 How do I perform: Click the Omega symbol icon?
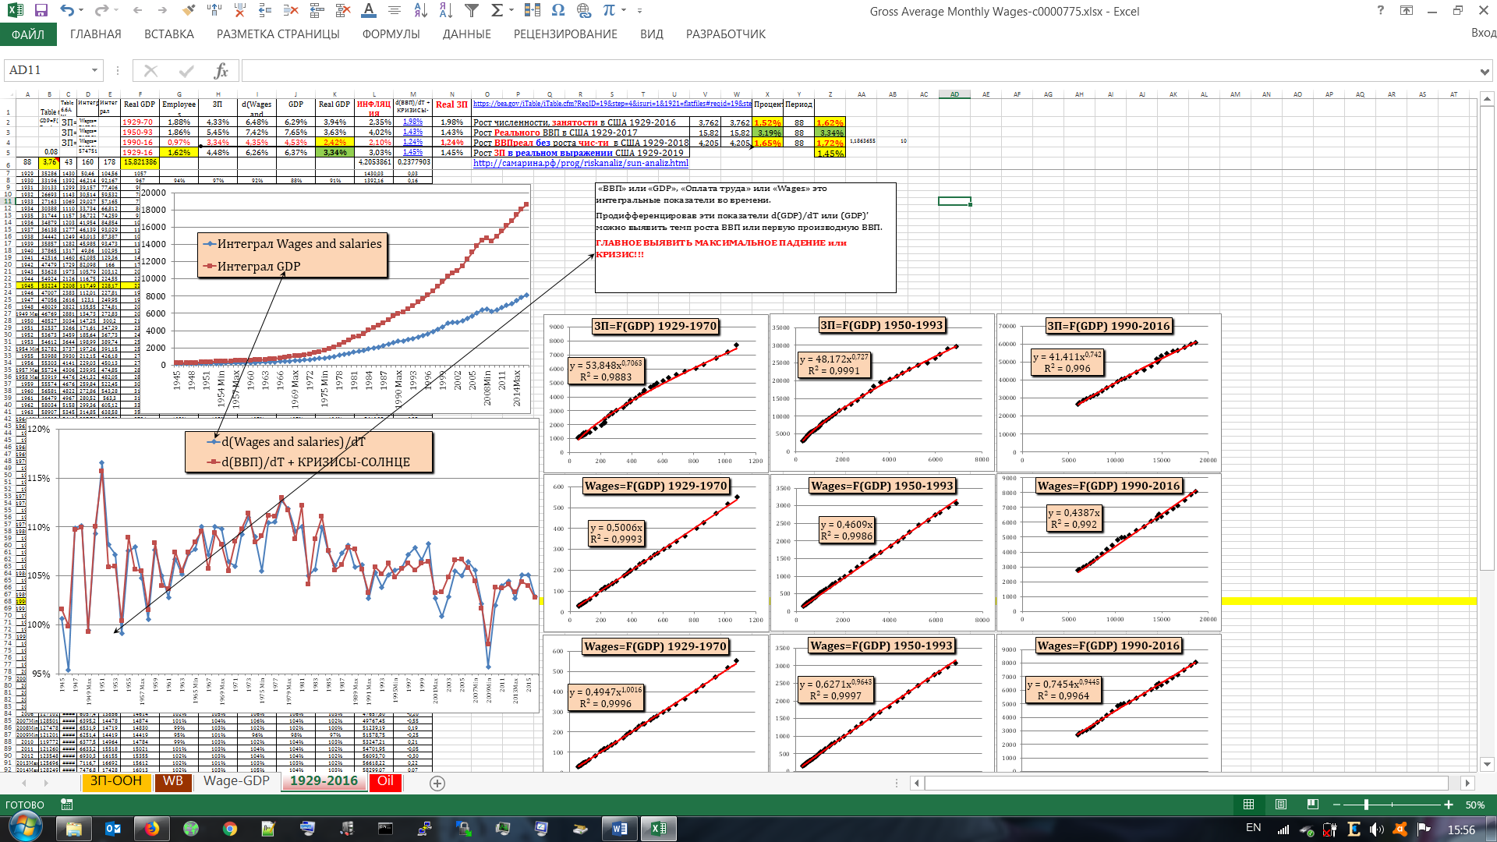tap(557, 11)
